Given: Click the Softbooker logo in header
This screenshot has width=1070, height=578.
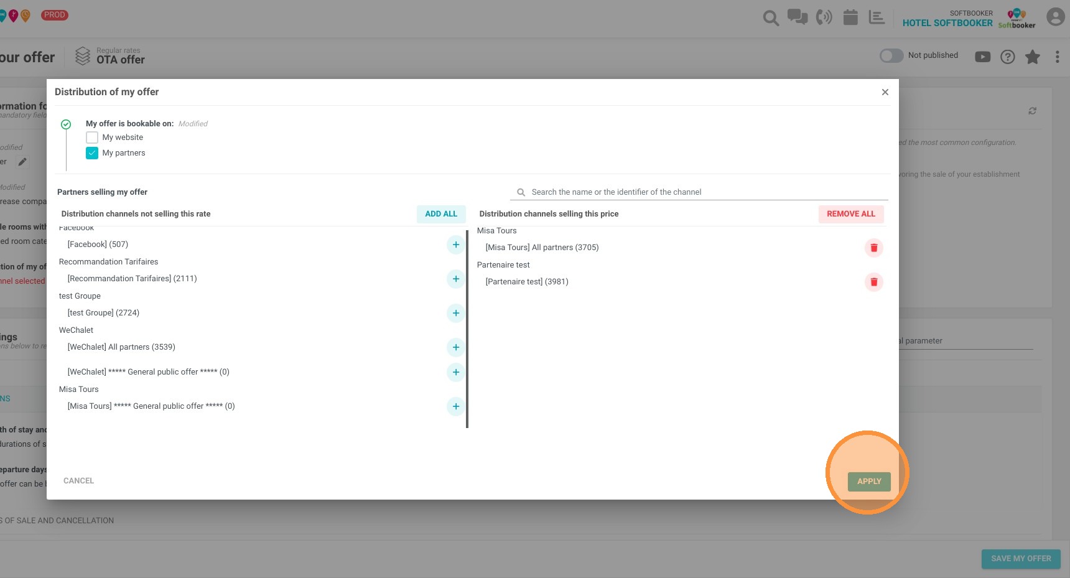Looking at the screenshot, I should pyautogui.click(x=1017, y=18).
